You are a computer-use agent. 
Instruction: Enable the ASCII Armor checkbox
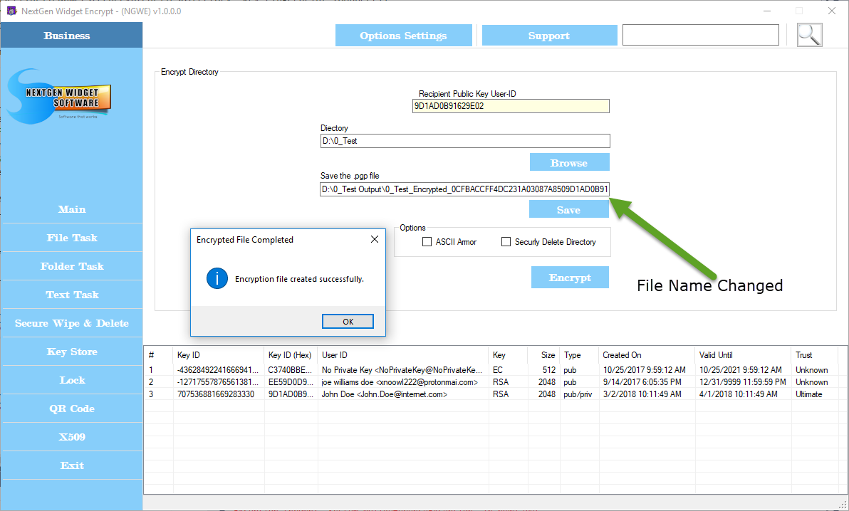point(427,242)
